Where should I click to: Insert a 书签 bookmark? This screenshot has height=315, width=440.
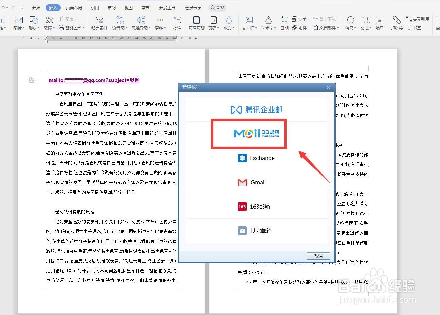pyautogui.click(x=414, y=28)
